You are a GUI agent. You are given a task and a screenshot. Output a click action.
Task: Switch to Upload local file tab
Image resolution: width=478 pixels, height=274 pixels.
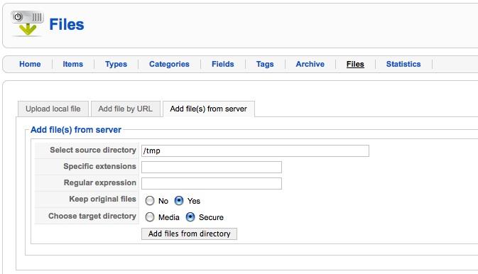(x=53, y=109)
